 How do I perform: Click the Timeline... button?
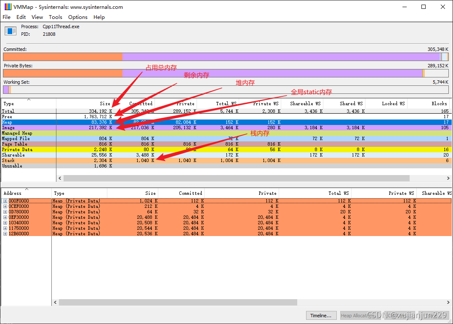tap(321, 316)
